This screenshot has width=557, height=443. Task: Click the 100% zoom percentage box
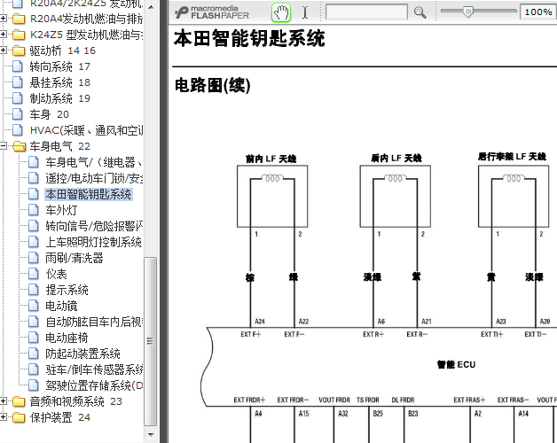[538, 12]
